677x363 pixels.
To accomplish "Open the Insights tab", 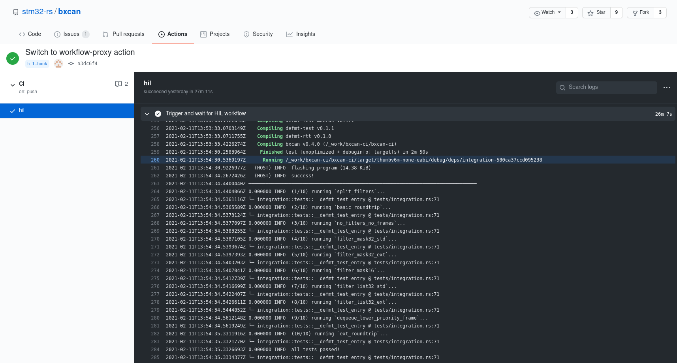I will [x=301, y=34].
